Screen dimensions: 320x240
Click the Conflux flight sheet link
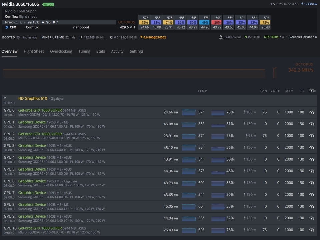pyautogui.click(x=21, y=17)
